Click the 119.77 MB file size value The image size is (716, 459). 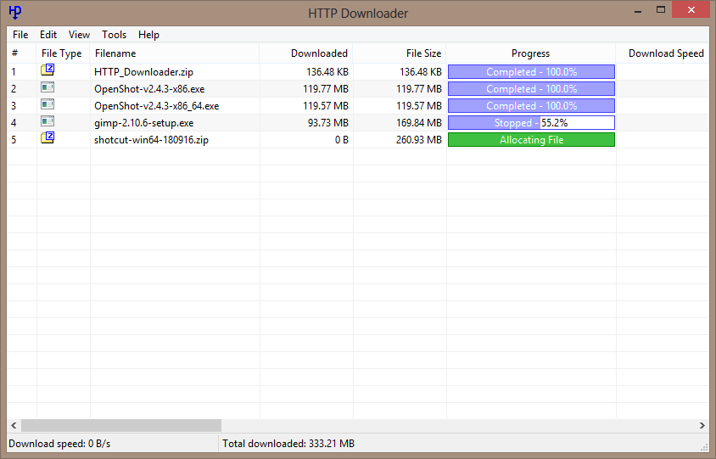pyautogui.click(x=419, y=89)
